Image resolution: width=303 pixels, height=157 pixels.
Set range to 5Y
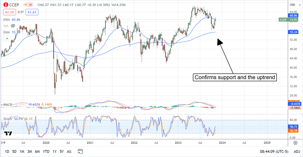pyautogui.click(x=62, y=152)
